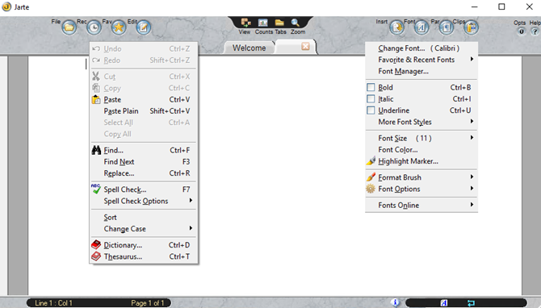Open the Recent files clock icon

coord(94,27)
